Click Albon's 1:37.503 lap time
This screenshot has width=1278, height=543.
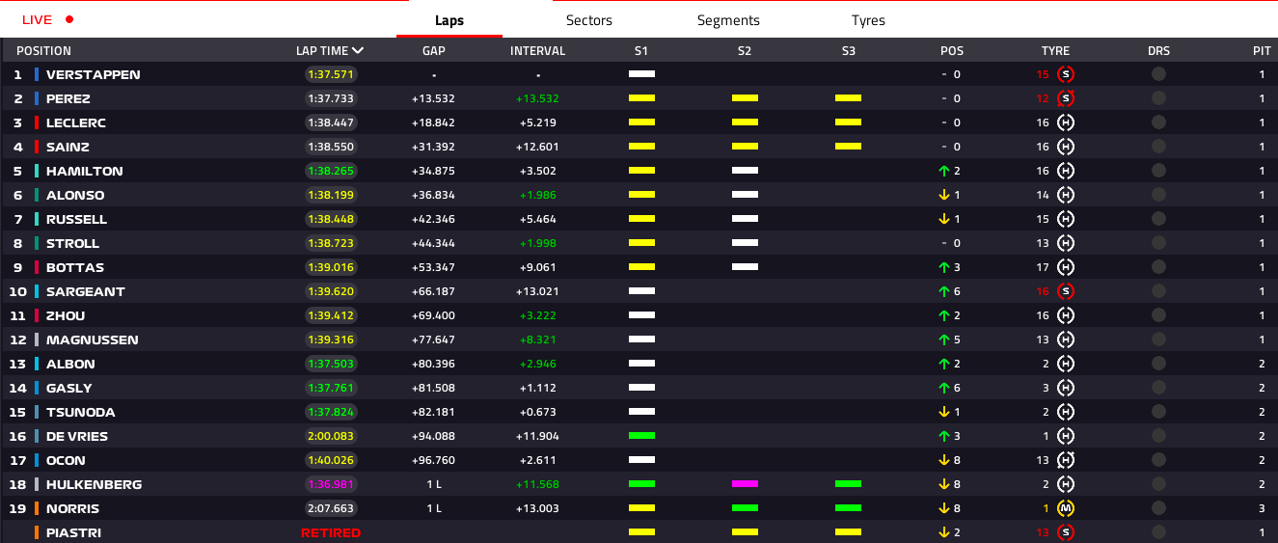point(331,364)
